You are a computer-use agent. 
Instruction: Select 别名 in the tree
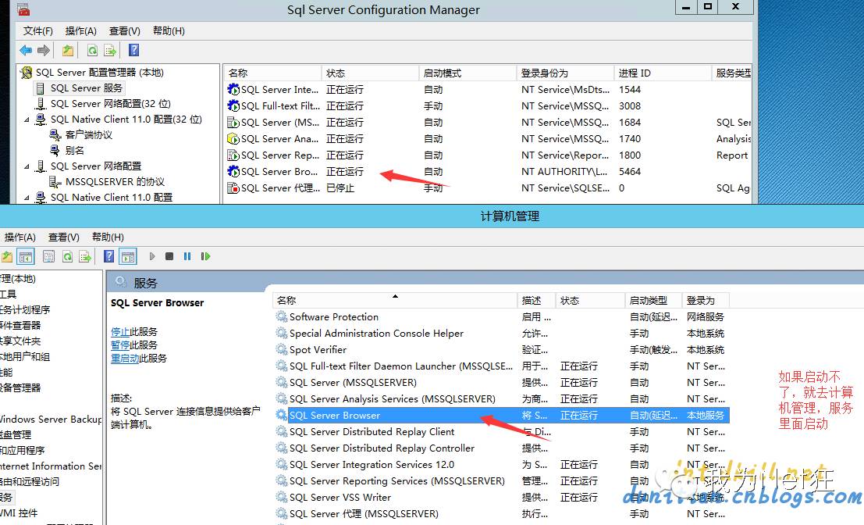[74, 151]
